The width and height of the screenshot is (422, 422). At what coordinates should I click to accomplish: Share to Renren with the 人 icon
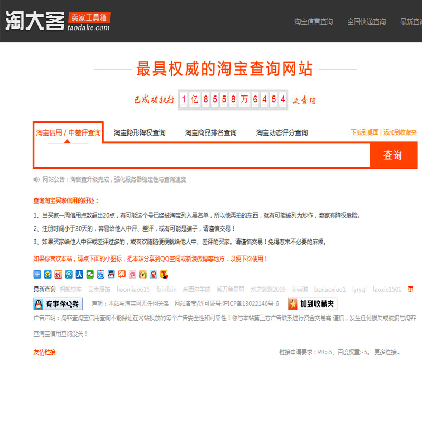(80, 274)
